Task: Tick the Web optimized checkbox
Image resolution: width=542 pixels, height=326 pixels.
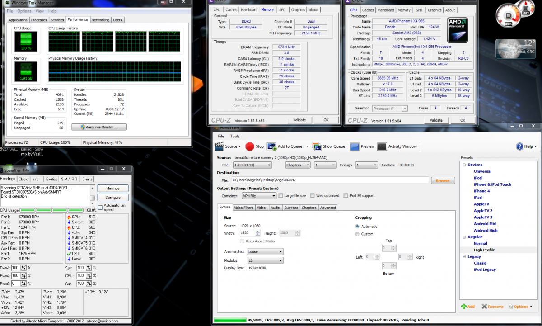Action: [x=313, y=196]
